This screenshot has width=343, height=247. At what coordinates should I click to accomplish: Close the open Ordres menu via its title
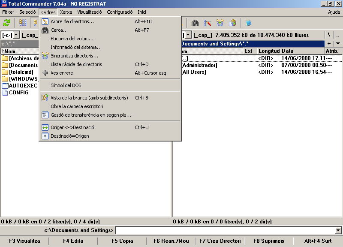pos(48,12)
